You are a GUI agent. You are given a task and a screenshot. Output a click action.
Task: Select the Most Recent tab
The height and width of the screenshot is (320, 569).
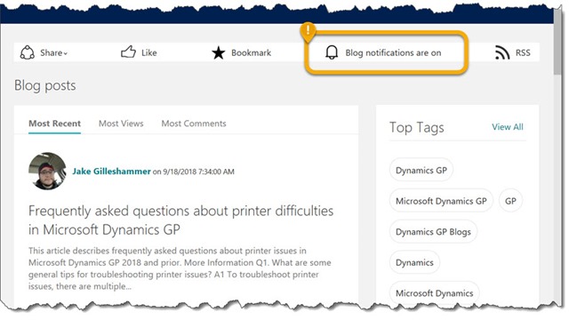55,124
